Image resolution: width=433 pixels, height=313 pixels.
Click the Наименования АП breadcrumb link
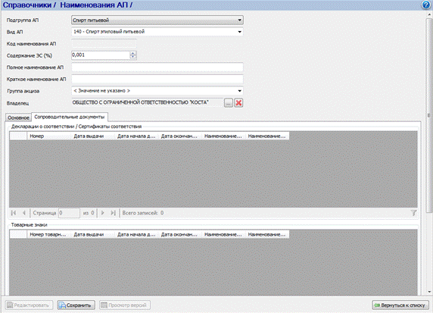[94, 5]
